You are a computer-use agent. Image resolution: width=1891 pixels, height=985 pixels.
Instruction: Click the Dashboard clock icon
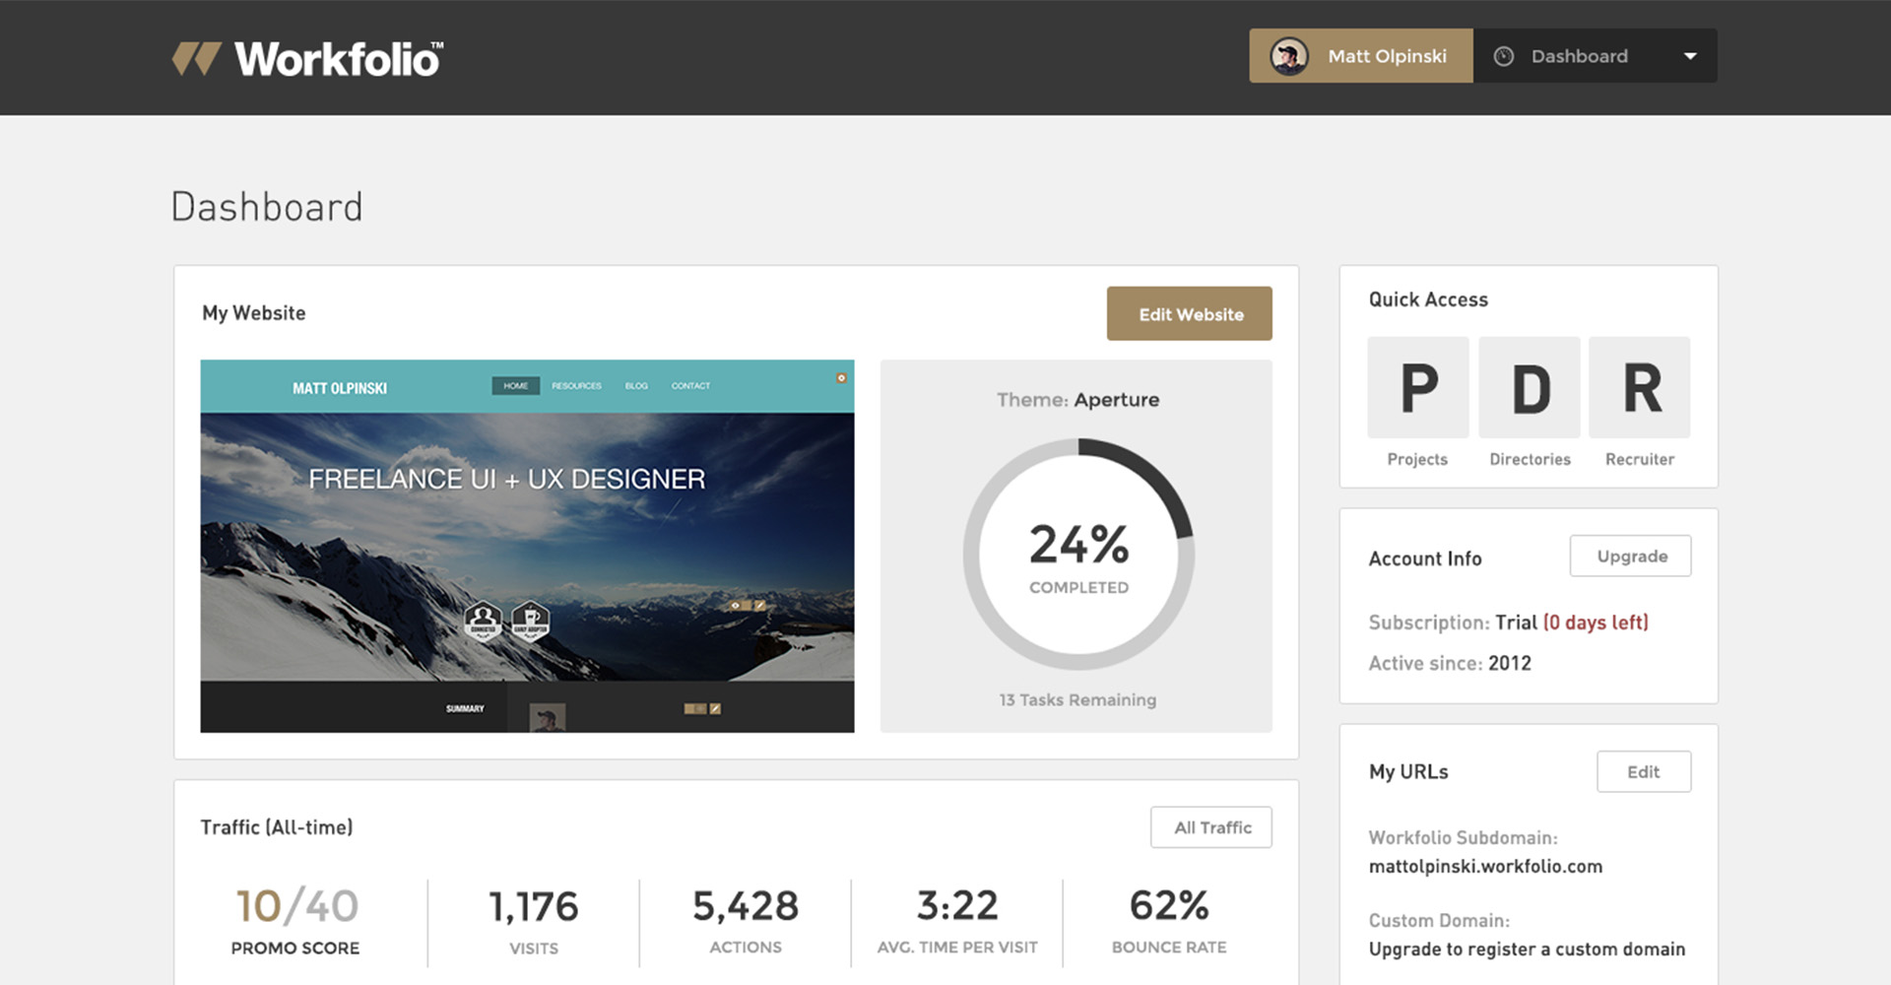pyautogui.click(x=1503, y=56)
